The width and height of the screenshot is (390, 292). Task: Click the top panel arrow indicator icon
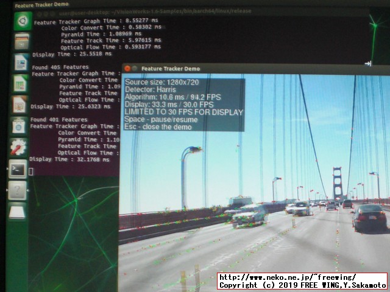coord(368,63)
